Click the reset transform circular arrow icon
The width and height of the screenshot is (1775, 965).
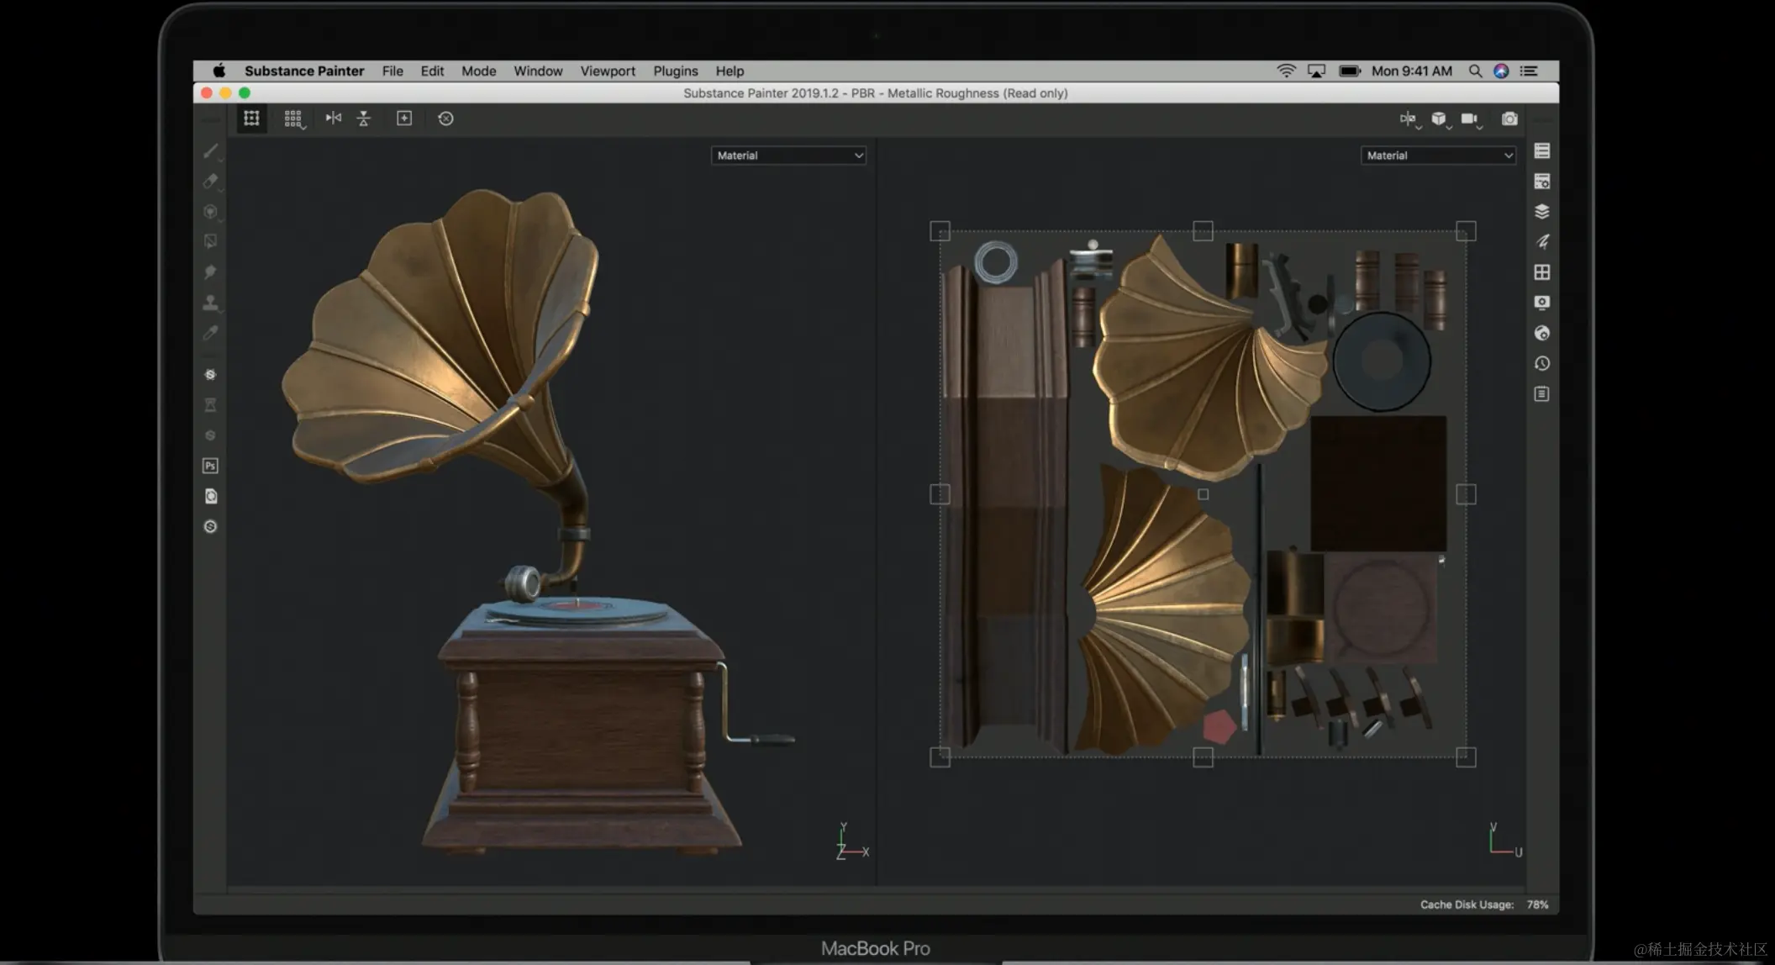tap(446, 119)
